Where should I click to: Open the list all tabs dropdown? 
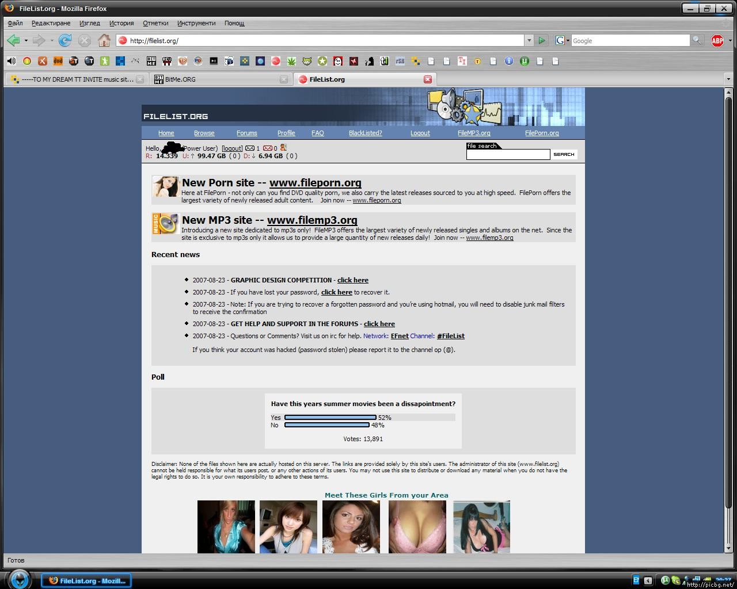728,79
